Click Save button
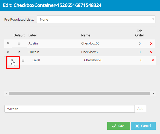 118,126
